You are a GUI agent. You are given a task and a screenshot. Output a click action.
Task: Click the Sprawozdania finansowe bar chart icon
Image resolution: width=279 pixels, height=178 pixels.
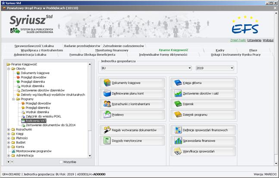178,141
